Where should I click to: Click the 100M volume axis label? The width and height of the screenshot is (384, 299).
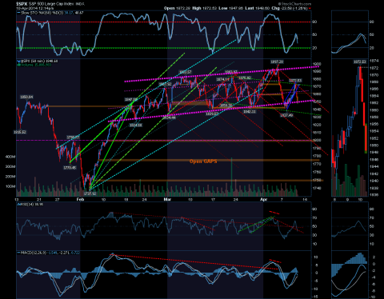click(10, 186)
